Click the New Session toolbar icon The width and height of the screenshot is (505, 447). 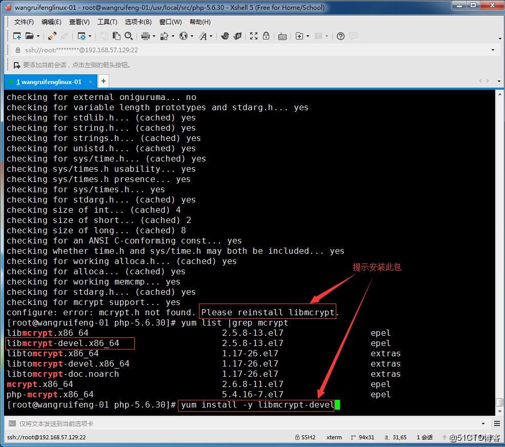coord(17,36)
